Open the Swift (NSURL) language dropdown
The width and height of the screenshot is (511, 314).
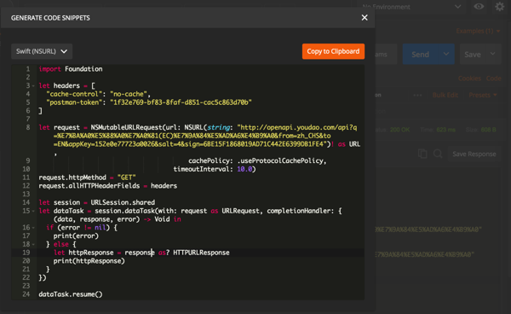pyautogui.click(x=42, y=51)
